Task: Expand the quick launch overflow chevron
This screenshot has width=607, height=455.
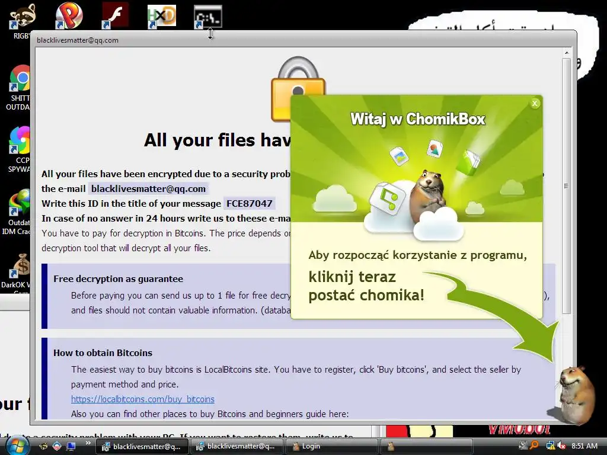Action: [x=88, y=443]
